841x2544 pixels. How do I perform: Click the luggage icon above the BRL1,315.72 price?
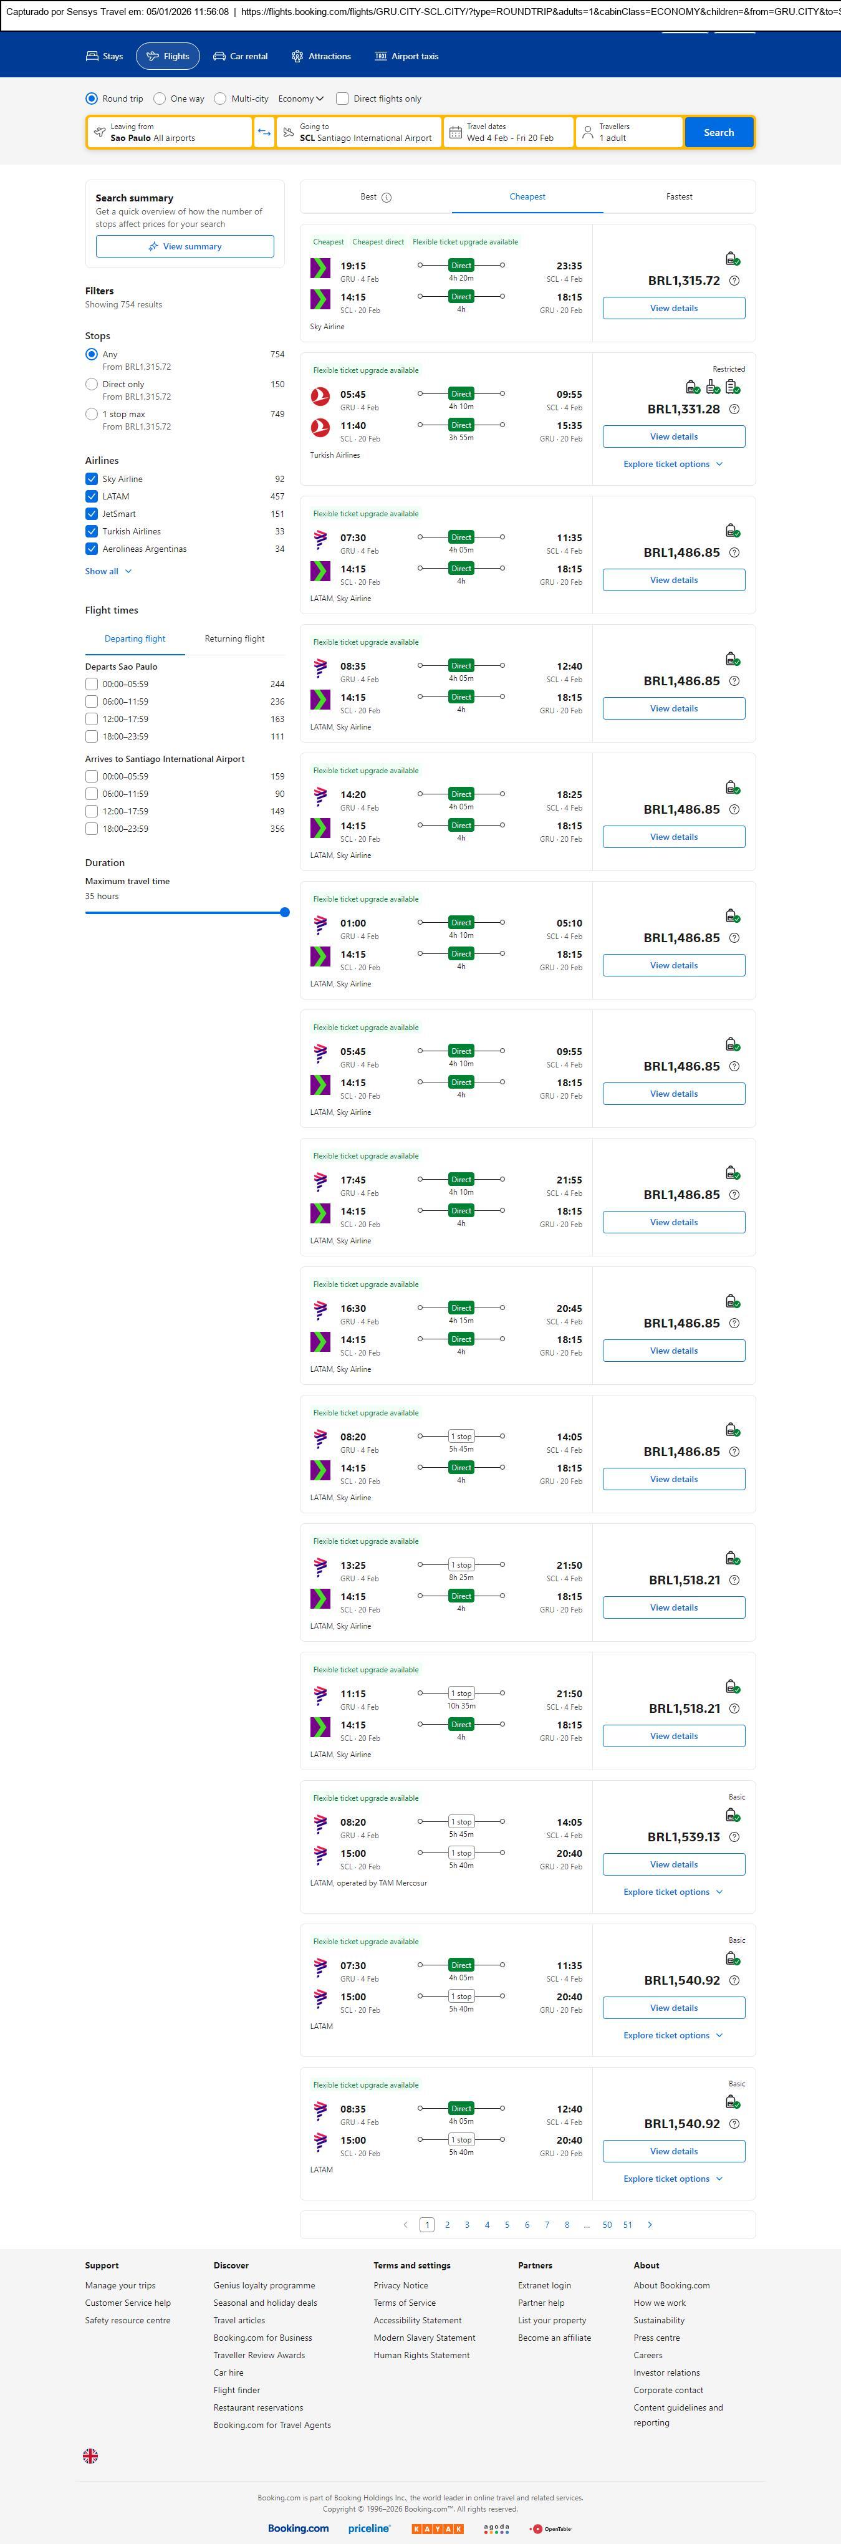pyautogui.click(x=733, y=259)
